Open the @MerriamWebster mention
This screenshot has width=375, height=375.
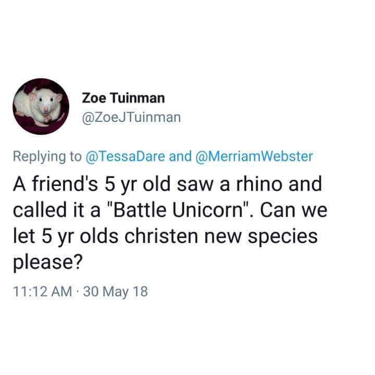coord(254,156)
